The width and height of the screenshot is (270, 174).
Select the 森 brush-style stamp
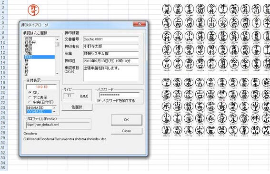pyautogui.click(x=211, y=118)
